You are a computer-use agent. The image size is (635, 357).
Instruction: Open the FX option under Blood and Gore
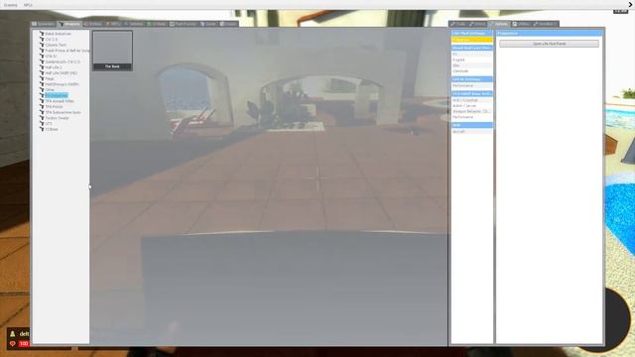[x=472, y=54]
